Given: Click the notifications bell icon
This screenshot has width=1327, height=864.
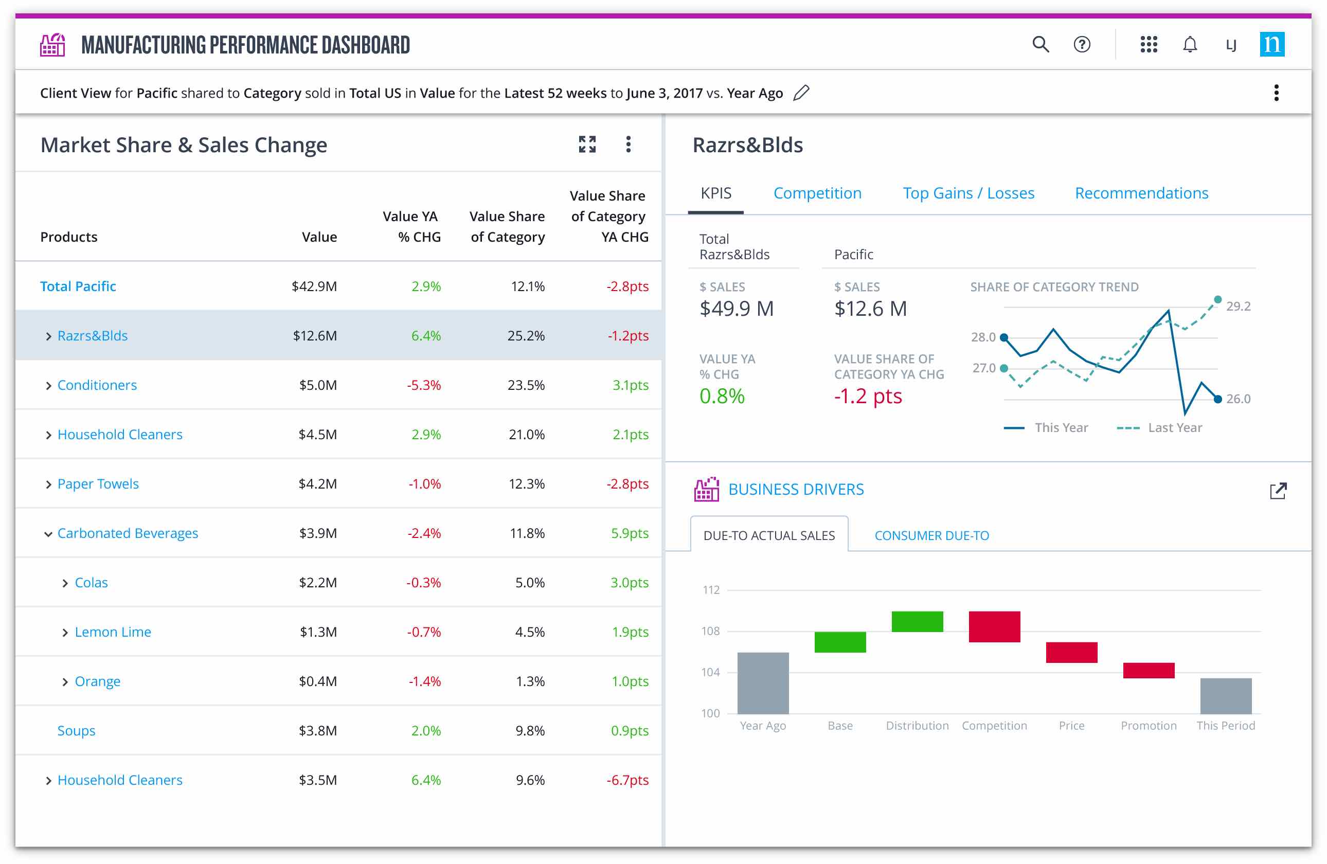Looking at the screenshot, I should coord(1190,44).
